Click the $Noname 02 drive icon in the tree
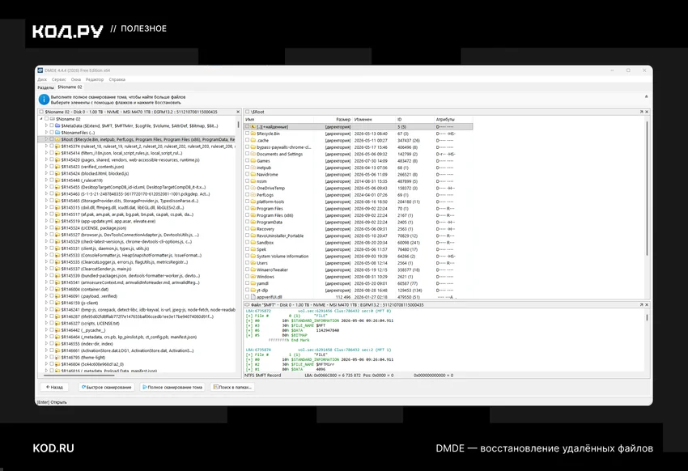 [x=53, y=119]
